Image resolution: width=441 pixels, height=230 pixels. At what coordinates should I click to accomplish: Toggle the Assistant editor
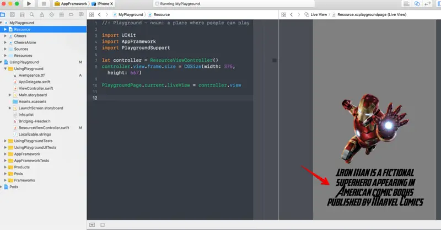(x=417, y=4)
